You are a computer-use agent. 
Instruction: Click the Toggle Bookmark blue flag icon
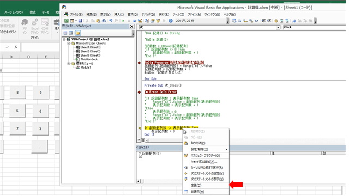[x=294, y=21]
